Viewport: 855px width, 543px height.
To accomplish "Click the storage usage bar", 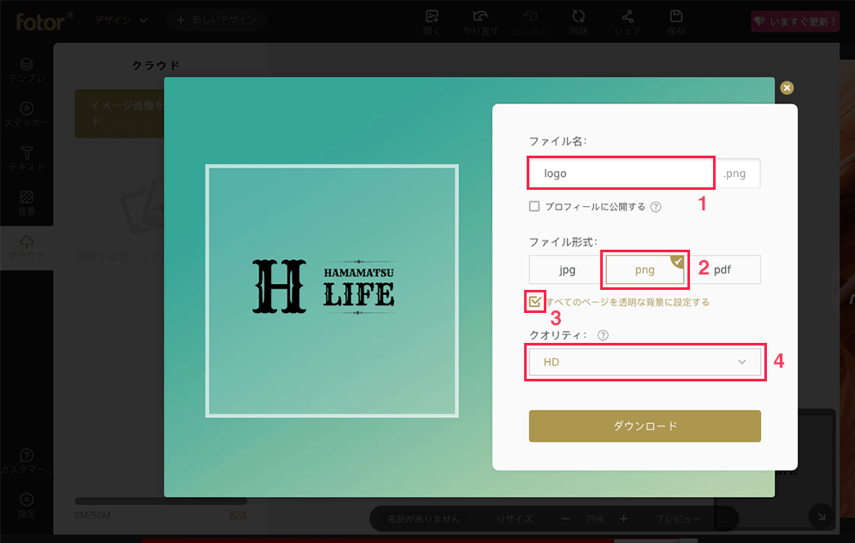I will [161, 500].
